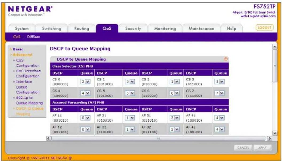
Task: Click the AF 42 (100100) cell
Action: tap(198, 129)
